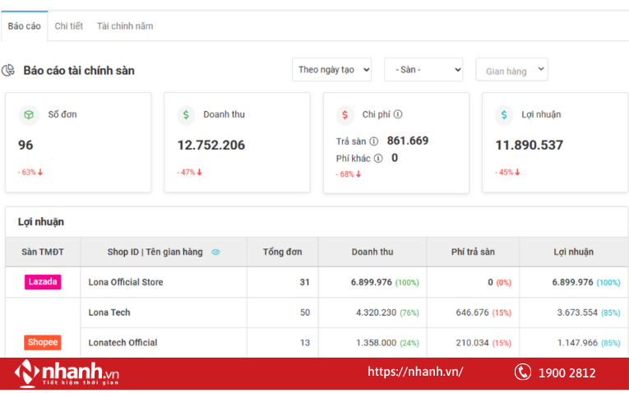Click the Lazada platform badge

pyautogui.click(x=43, y=282)
